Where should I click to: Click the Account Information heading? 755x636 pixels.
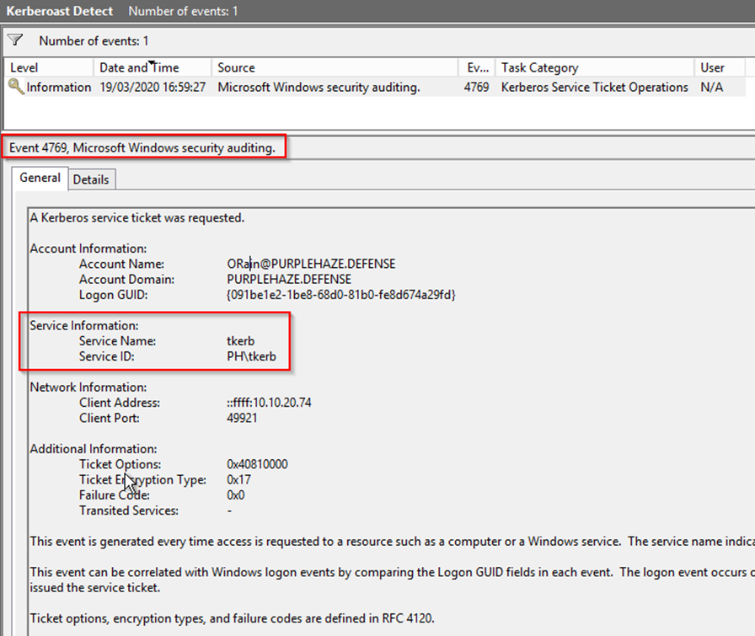tap(88, 249)
